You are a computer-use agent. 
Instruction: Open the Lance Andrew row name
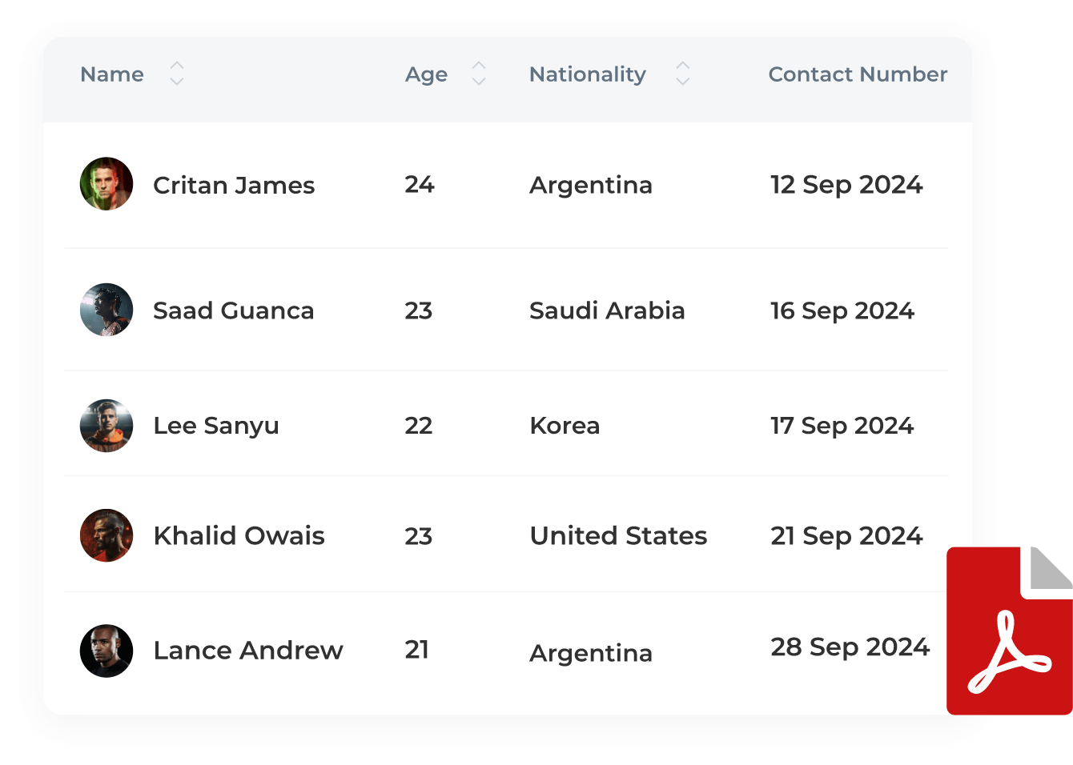point(247,651)
